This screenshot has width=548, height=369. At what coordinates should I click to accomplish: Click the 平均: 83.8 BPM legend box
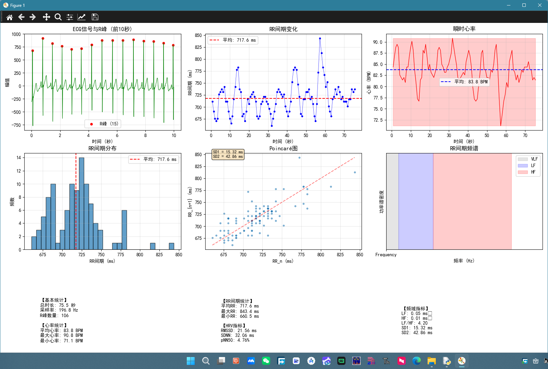[x=465, y=82]
